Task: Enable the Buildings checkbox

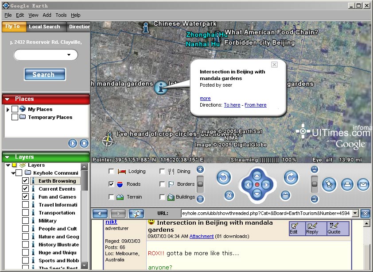Action: point(162,197)
